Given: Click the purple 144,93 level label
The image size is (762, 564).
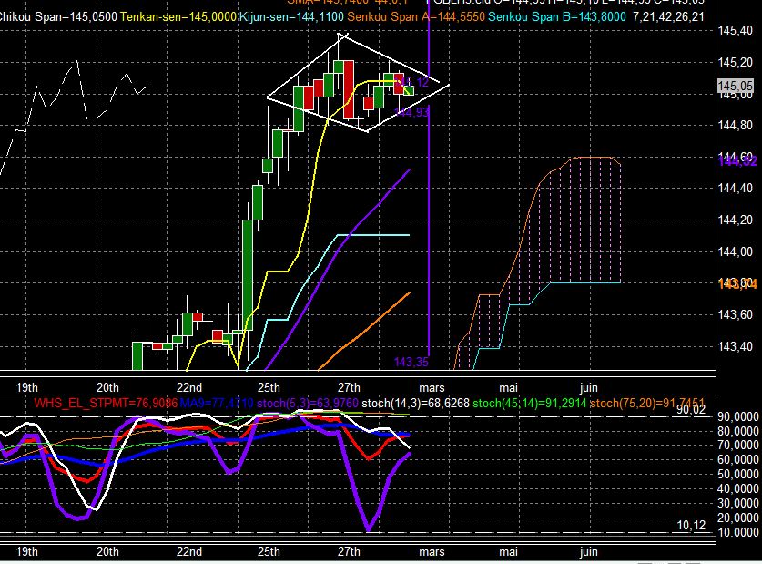Looking at the screenshot, I should (411, 112).
